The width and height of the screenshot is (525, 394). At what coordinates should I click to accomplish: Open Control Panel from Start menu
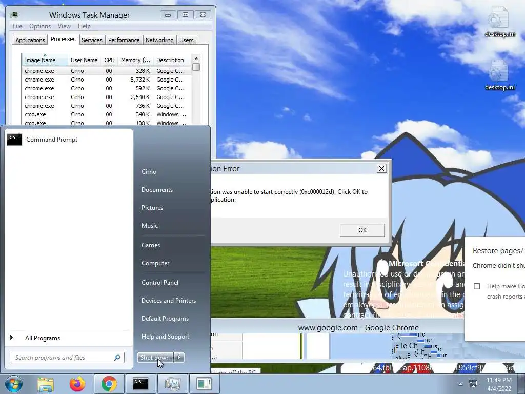(x=160, y=283)
